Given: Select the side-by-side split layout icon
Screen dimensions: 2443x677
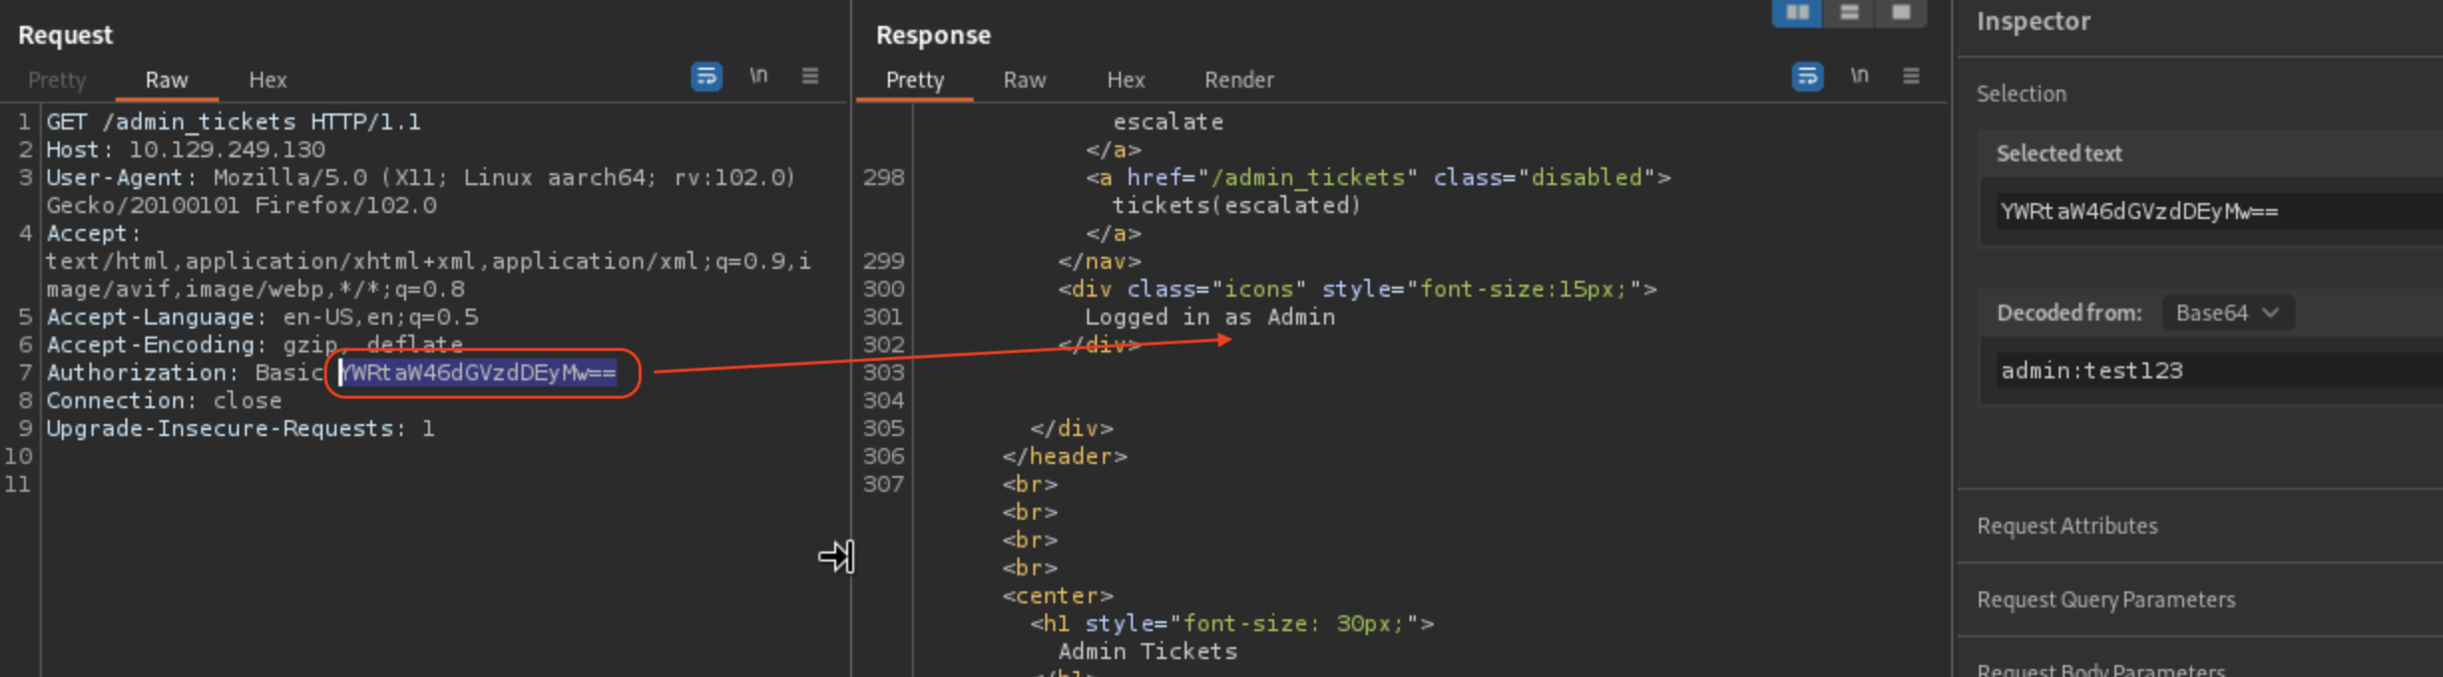Looking at the screenshot, I should click(1797, 13).
